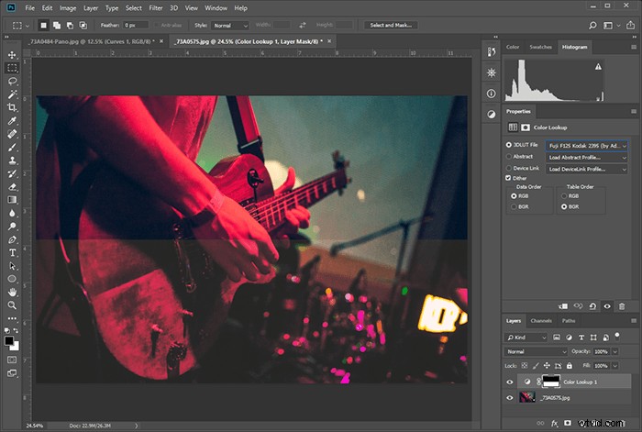Select the Move tool
642x432 pixels.
tap(12, 55)
